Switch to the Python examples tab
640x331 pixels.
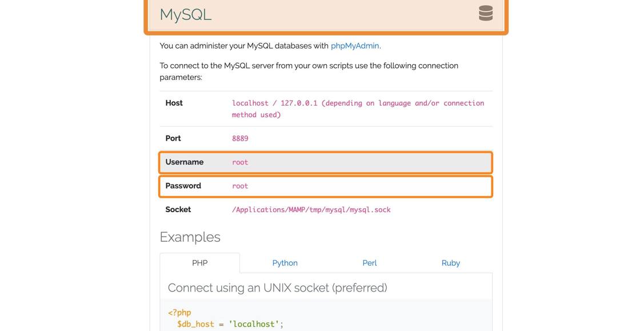(285, 263)
